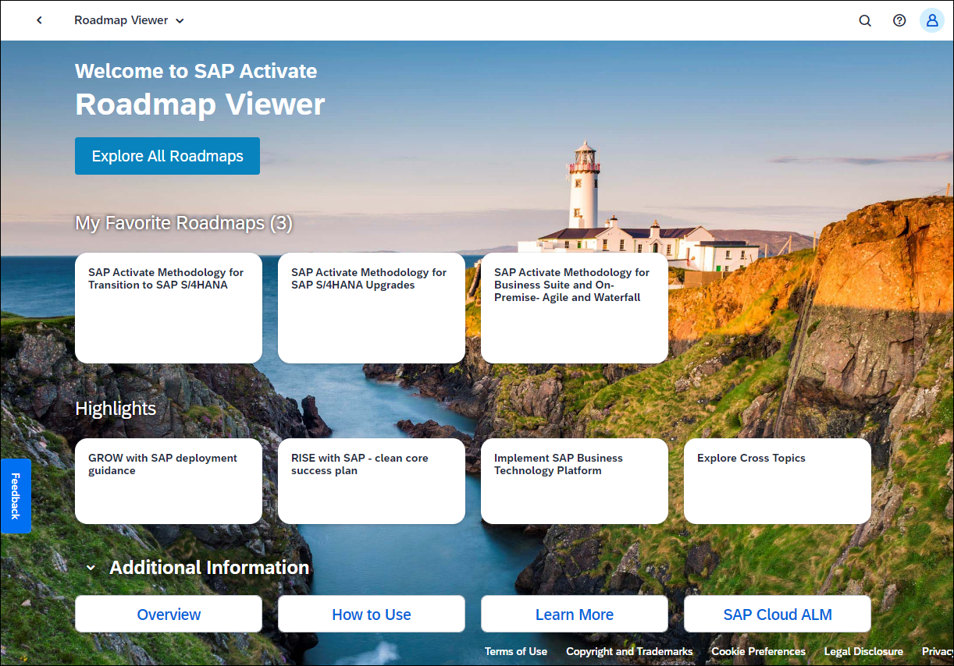This screenshot has width=954, height=666.
Task: Open the Cookie Preferences footer link
Action: coord(758,652)
